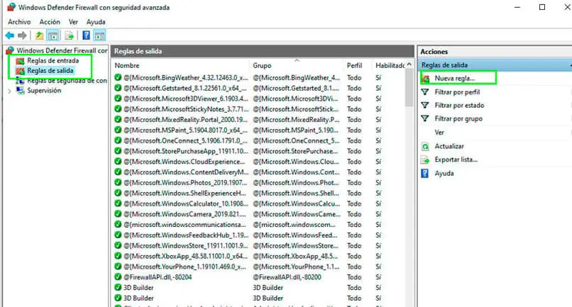The height and width of the screenshot is (307, 572).
Task: Click Filtrar por estado action
Action: coord(459,106)
